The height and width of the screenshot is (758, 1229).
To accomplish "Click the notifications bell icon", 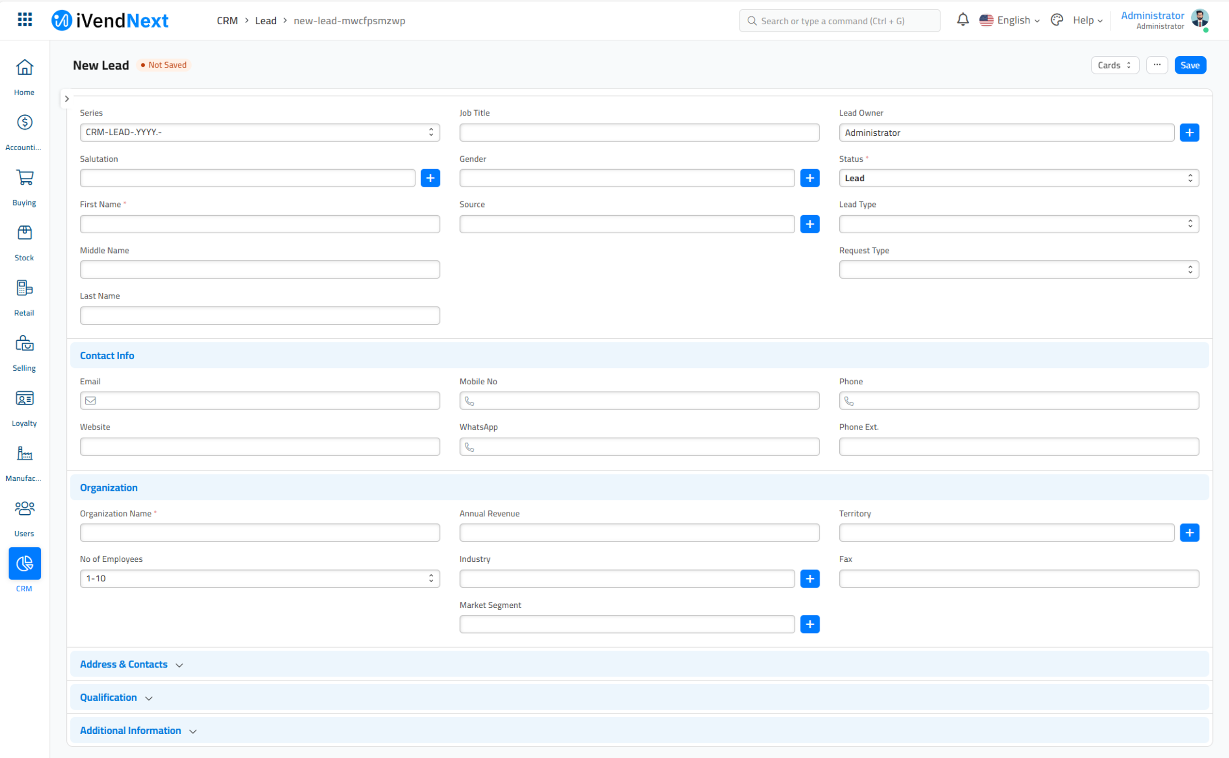I will 962,20.
